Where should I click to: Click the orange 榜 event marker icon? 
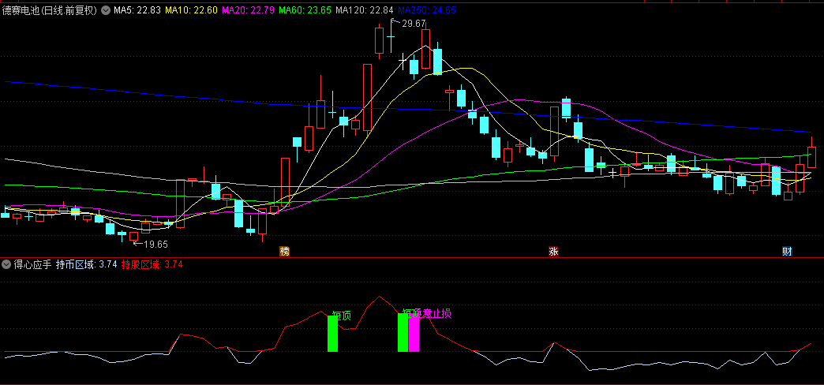point(285,252)
